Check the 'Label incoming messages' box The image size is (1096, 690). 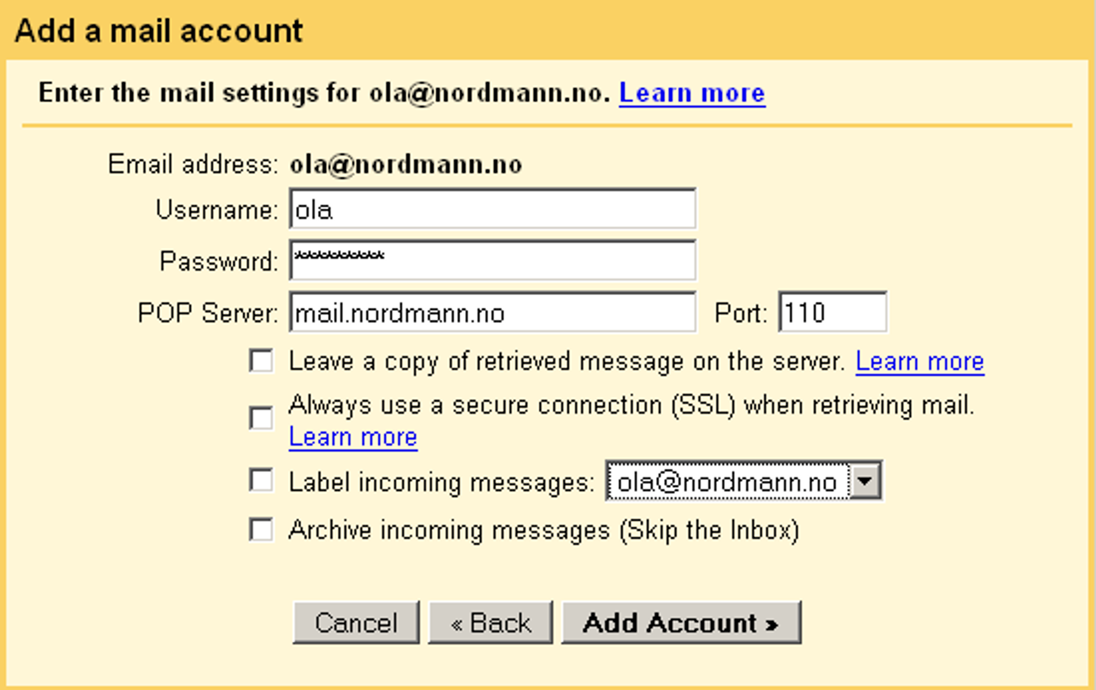coord(261,480)
